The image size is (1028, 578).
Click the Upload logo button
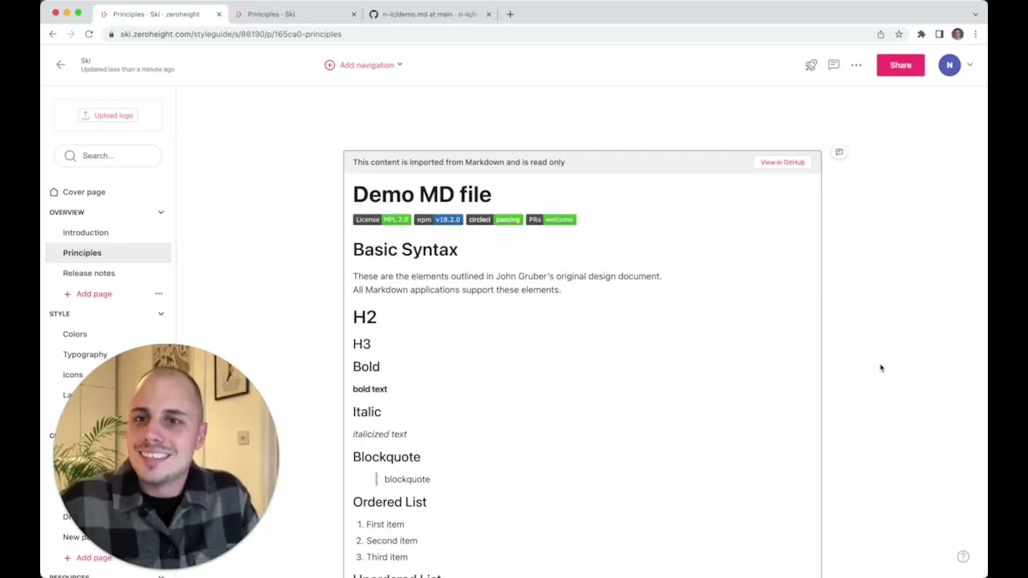pos(108,116)
